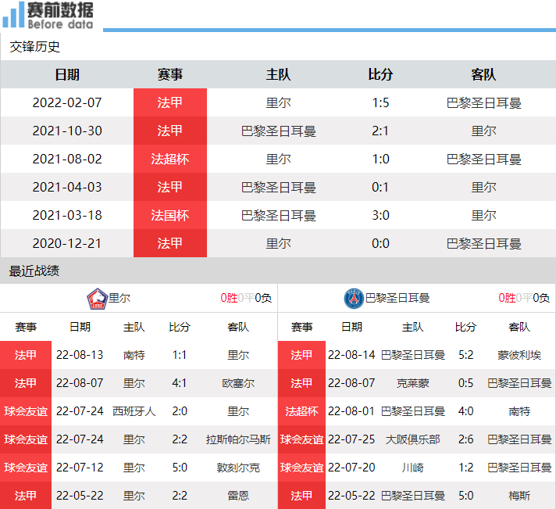Click the 22-07-20 date cell
The width and height of the screenshot is (556, 509).
click(x=351, y=468)
